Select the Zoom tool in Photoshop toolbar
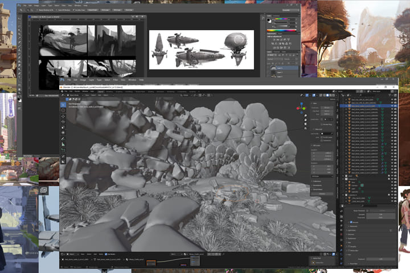The width and height of the screenshot is (410, 273). click(20, 93)
